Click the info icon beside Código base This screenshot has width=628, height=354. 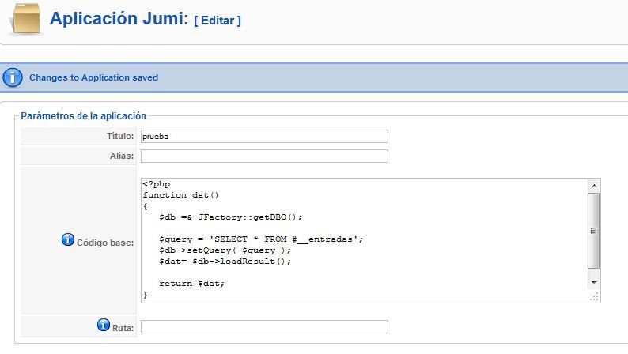click(68, 239)
